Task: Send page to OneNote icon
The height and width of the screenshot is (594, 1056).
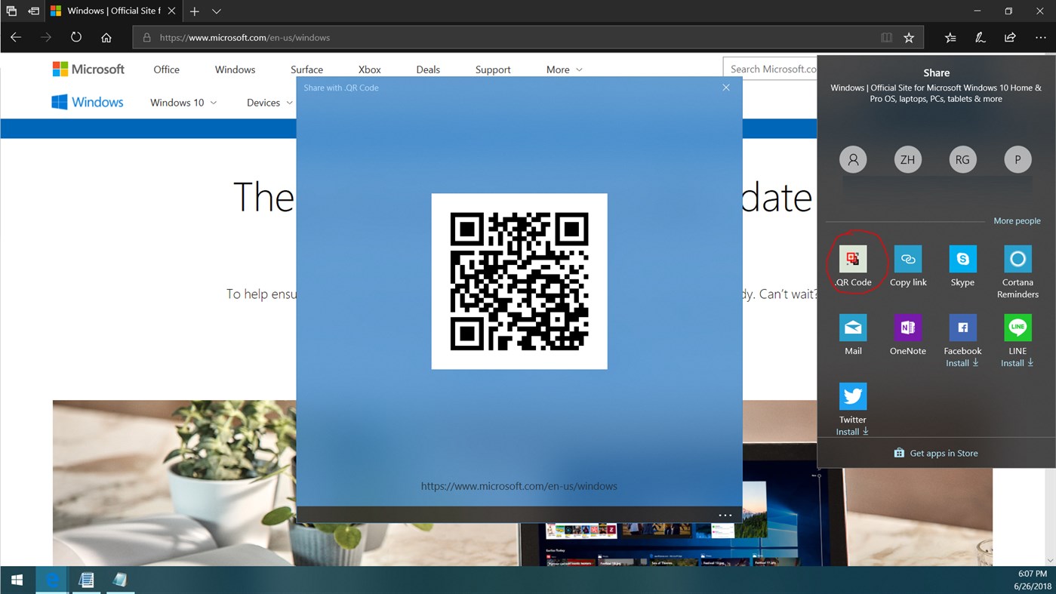Action: coord(907,326)
